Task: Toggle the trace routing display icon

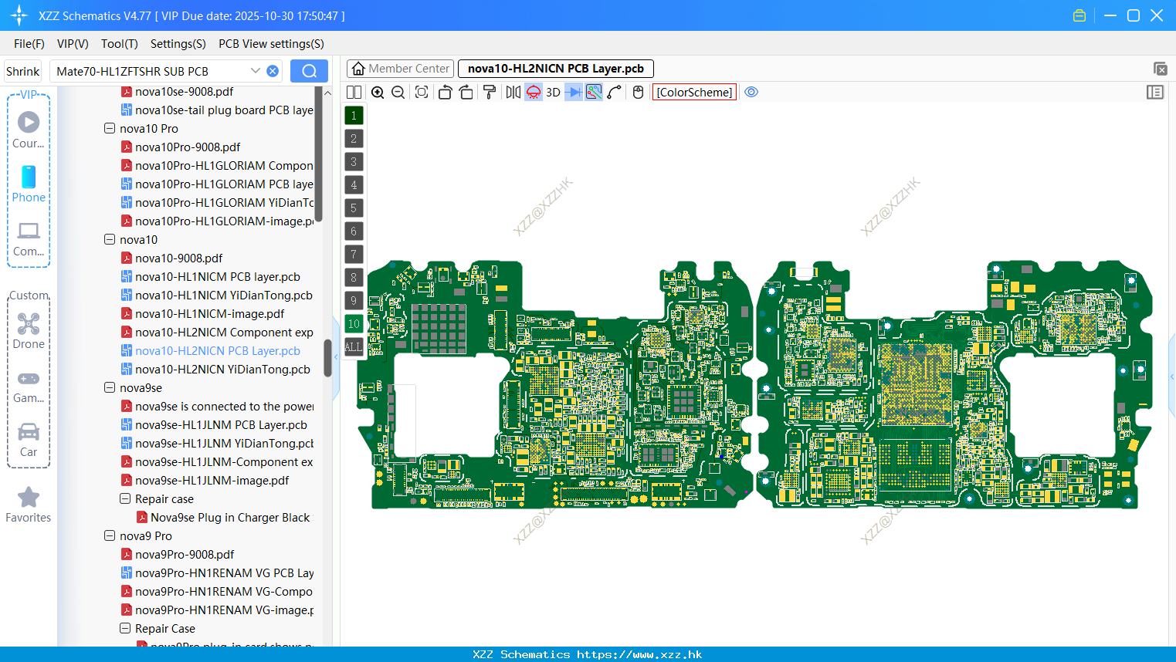Action: pyautogui.click(x=594, y=92)
